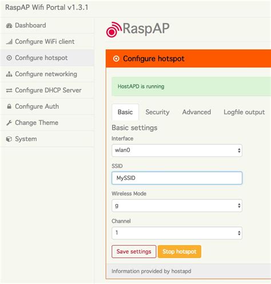This screenshot has width=271, height=284.
Task: Click the RaspAP red logo icon
Action: 114,30
